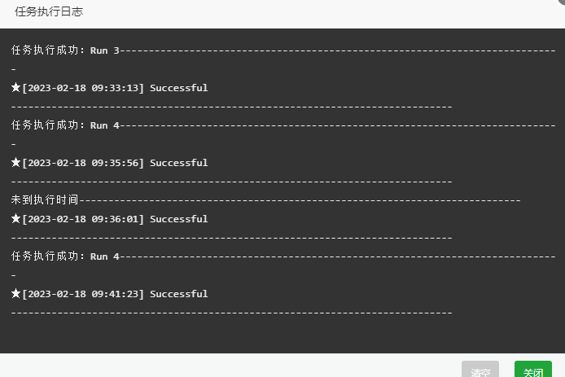Click the star icon beside 09:33:13 entry

(15, 87)
